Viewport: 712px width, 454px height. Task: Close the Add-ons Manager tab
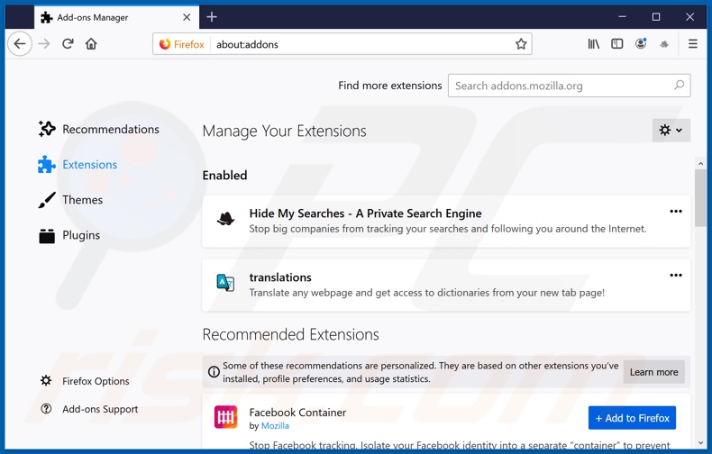click(187, 17)
